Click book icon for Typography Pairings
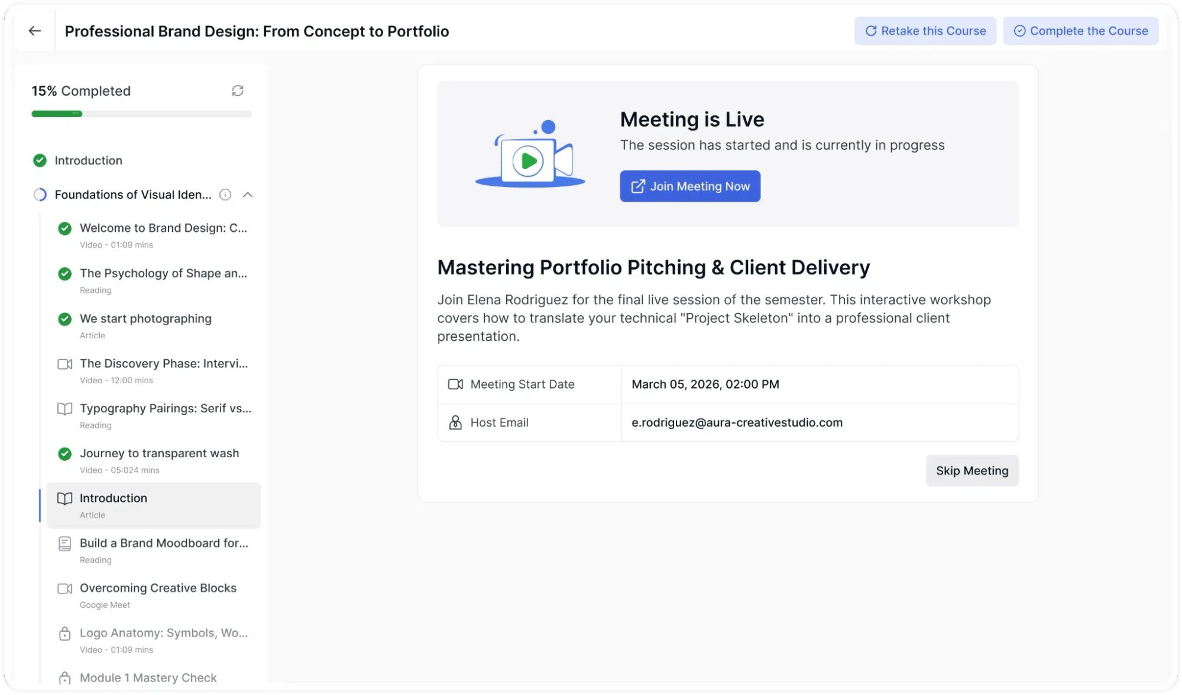The width and height of the screenshot is (1182, 695). coord(65,409)
